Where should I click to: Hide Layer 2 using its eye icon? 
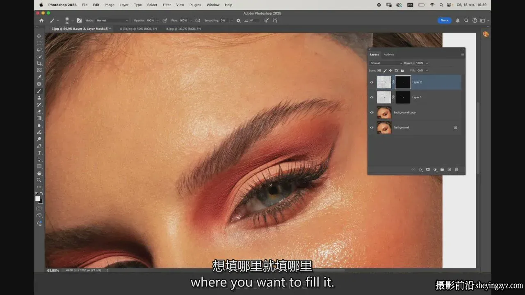coord(372,82)
